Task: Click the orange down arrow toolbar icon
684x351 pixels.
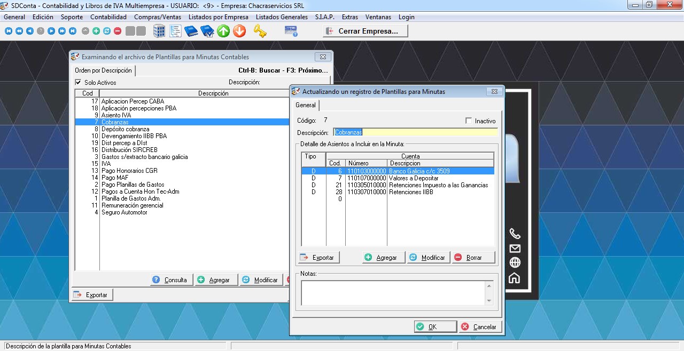Action: 239,31
